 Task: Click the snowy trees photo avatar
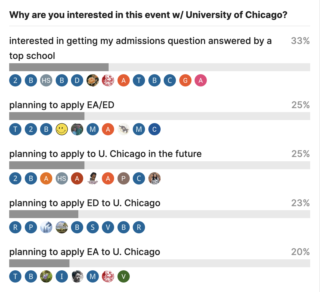click(x=46, y=228)
